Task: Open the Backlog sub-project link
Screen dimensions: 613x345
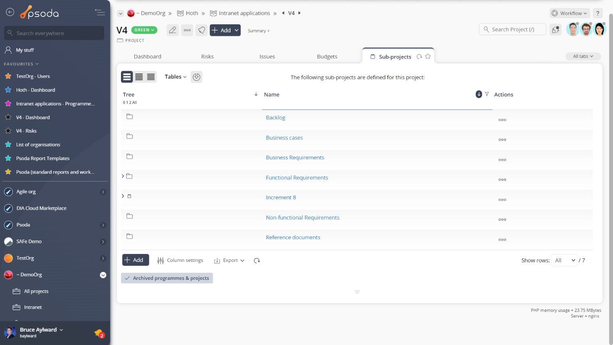Action: [275, 117]
